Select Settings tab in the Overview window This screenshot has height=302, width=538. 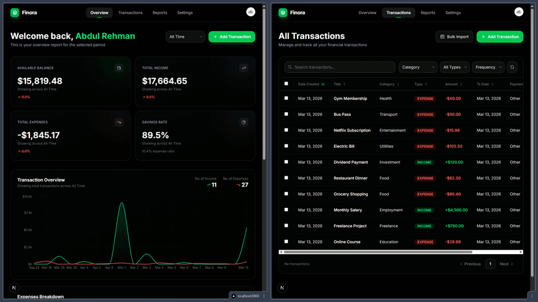[185, 13]
